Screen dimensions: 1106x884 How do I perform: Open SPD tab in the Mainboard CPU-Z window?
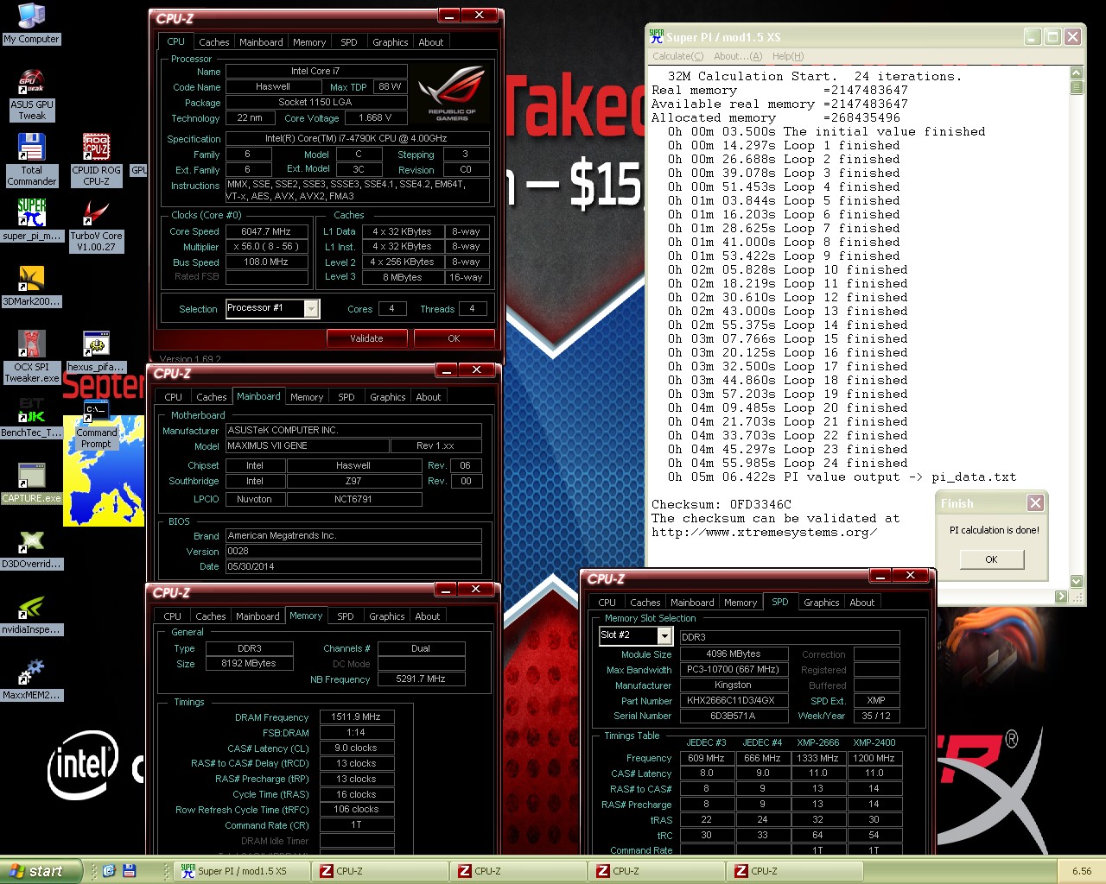(346, 397)
